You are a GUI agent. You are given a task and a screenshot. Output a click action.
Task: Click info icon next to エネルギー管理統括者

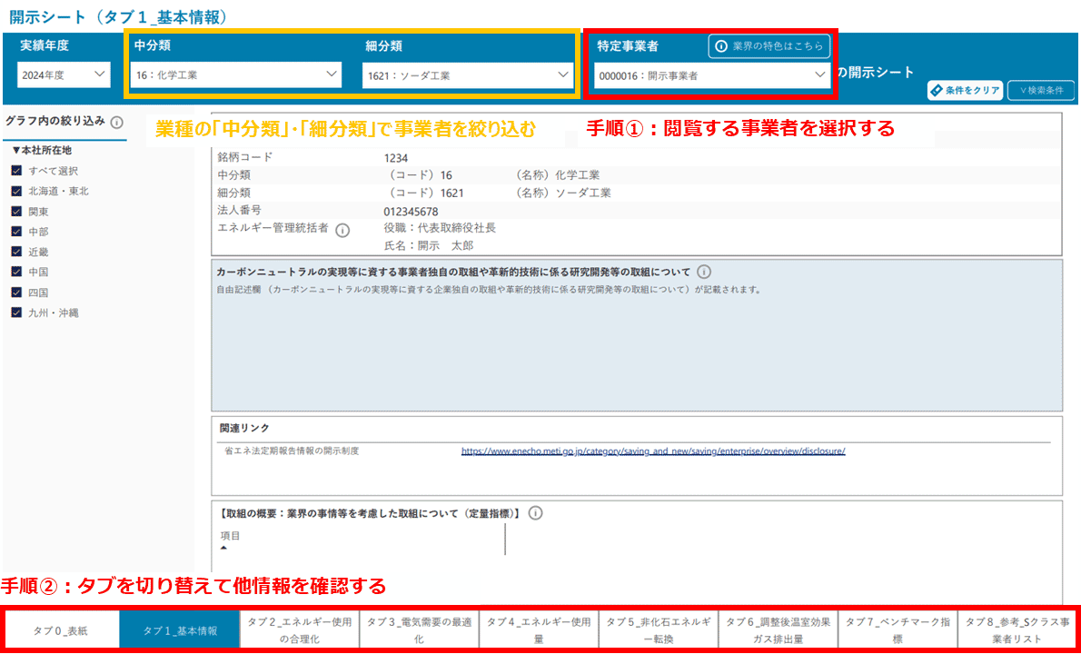tap(342, 230)
